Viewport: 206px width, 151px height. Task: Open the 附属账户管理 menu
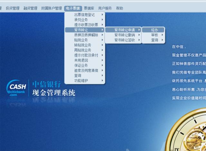51,8
